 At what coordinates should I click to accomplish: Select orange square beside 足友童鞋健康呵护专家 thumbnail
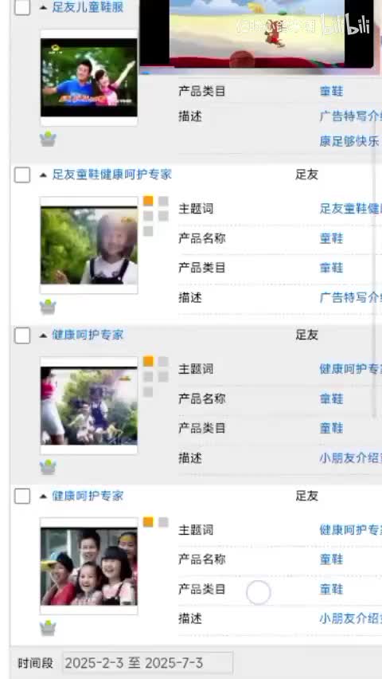(x=148, y=201)
